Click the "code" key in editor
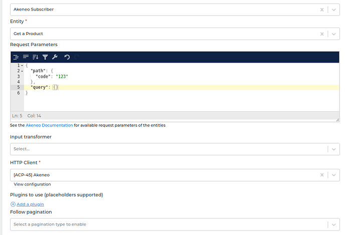The image size is (346, 235). tap(42, 77)
